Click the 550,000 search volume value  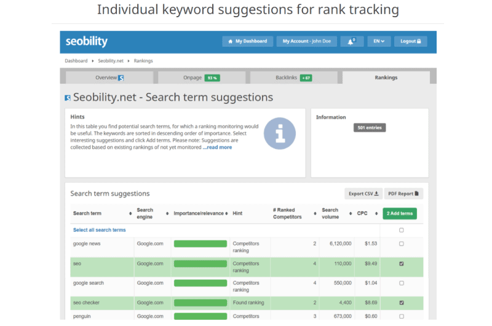coord(343,283)
